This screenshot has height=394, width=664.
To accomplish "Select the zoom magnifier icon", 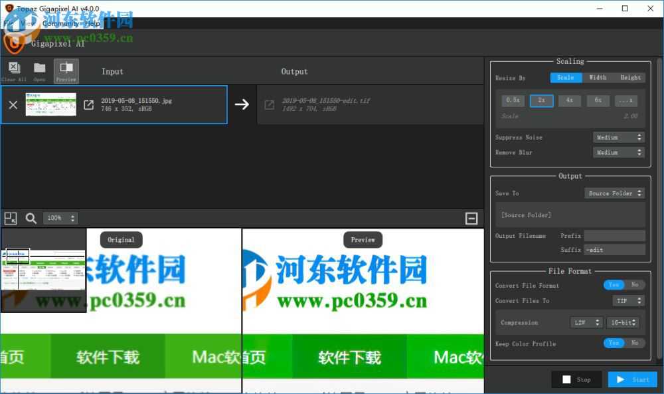I will point(31,218).
